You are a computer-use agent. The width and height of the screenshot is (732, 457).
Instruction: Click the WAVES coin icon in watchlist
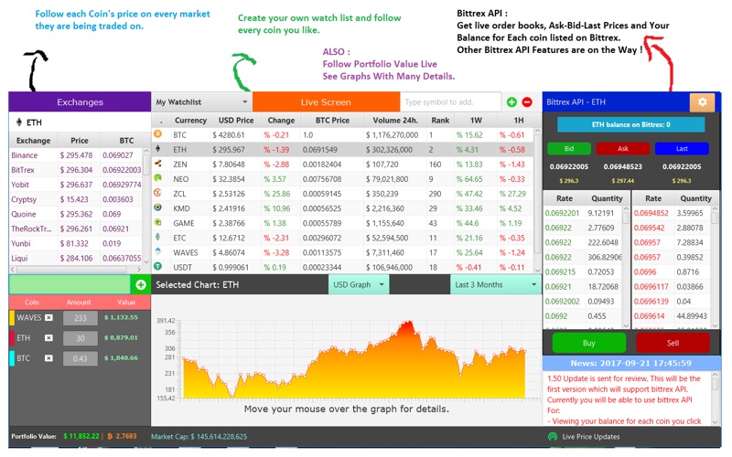[157, 252]
